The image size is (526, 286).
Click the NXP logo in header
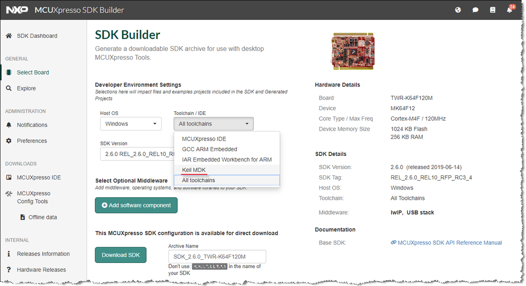(17, 10)
